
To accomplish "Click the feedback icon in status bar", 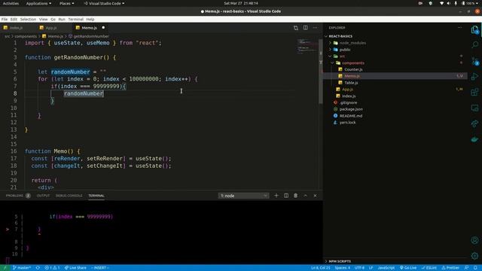I will [x=467, y=268].
